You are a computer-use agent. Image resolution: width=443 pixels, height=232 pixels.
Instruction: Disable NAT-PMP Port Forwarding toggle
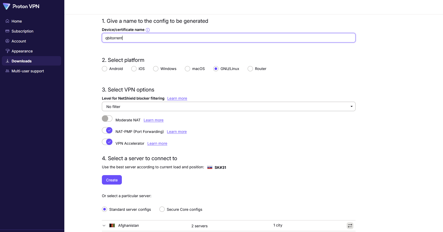[107, 130]
